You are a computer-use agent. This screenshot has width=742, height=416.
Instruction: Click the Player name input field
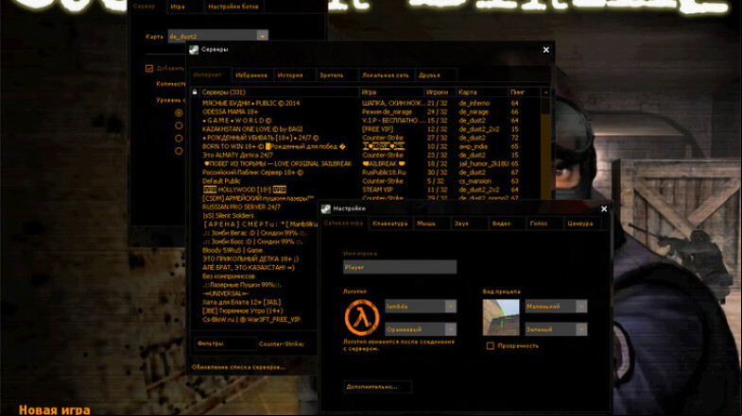(400, 267)
